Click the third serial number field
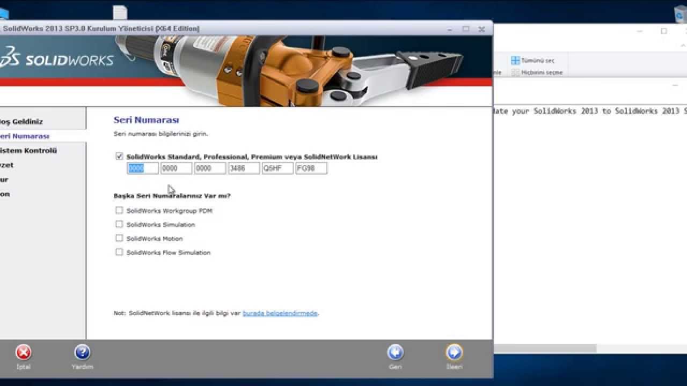 [x=210, y=168]
